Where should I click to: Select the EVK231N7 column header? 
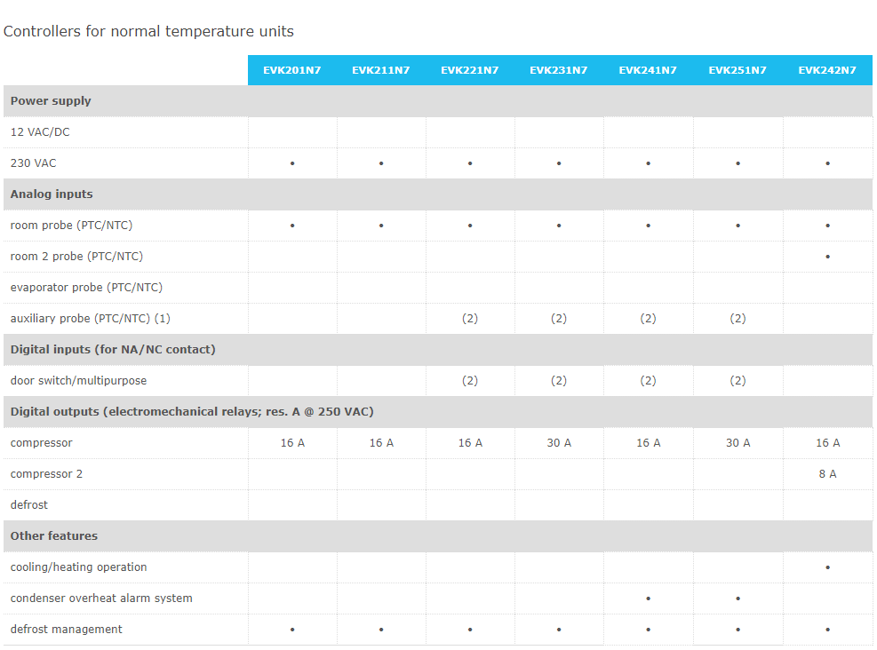click(x=559, y=70)
